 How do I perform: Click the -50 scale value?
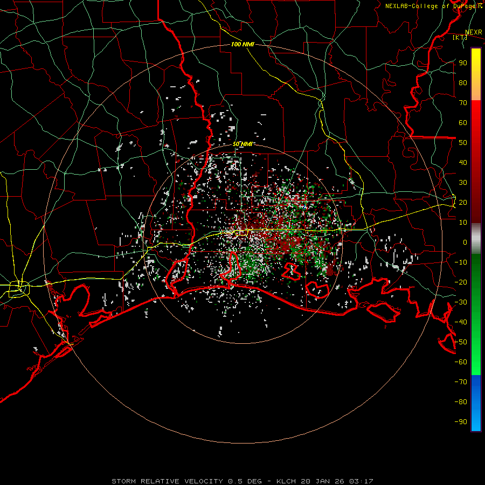point(461,342)
